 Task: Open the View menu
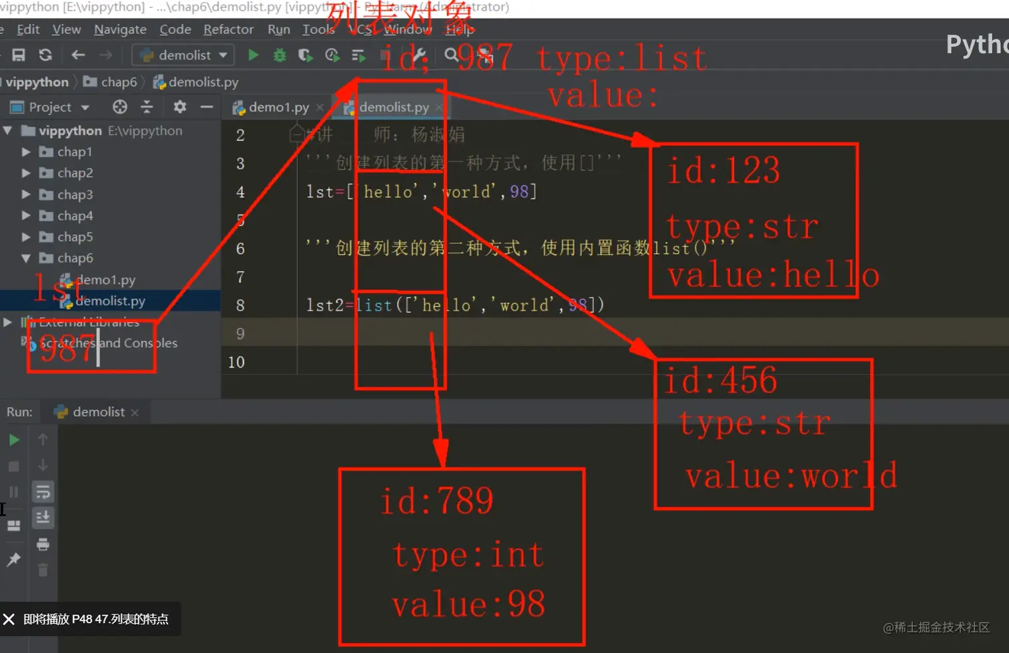coord(67,29)
